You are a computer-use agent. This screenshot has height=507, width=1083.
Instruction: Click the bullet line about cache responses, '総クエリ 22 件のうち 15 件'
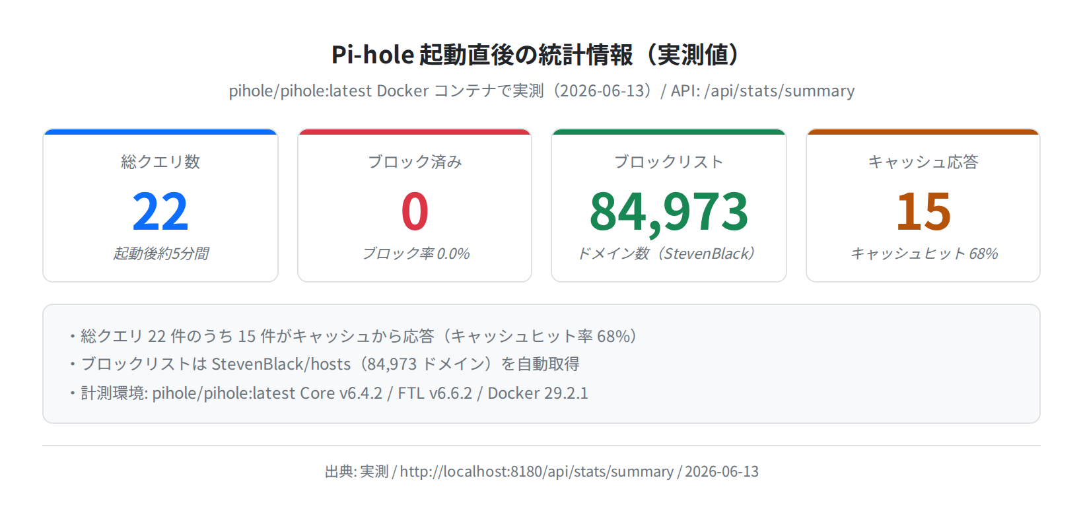tap(353, 336)
